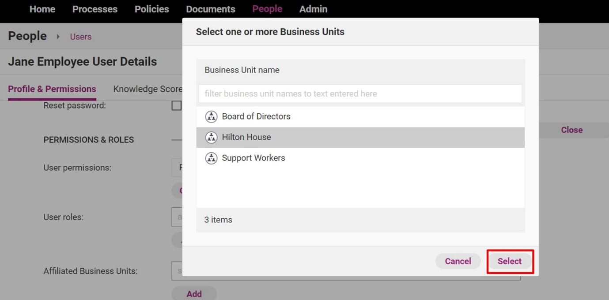Click the Business Unit name column header
Viewport: 609px width, 300px height.
coord(242,70)
